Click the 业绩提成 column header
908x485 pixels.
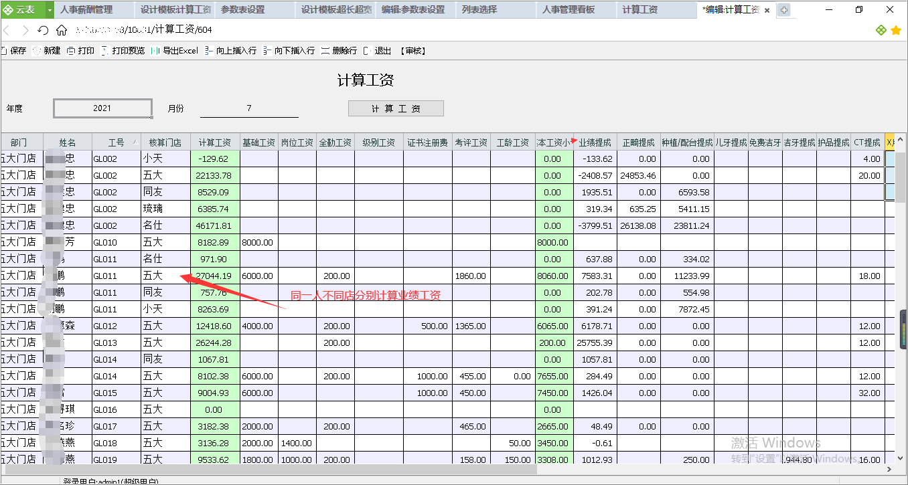(595, 142)
